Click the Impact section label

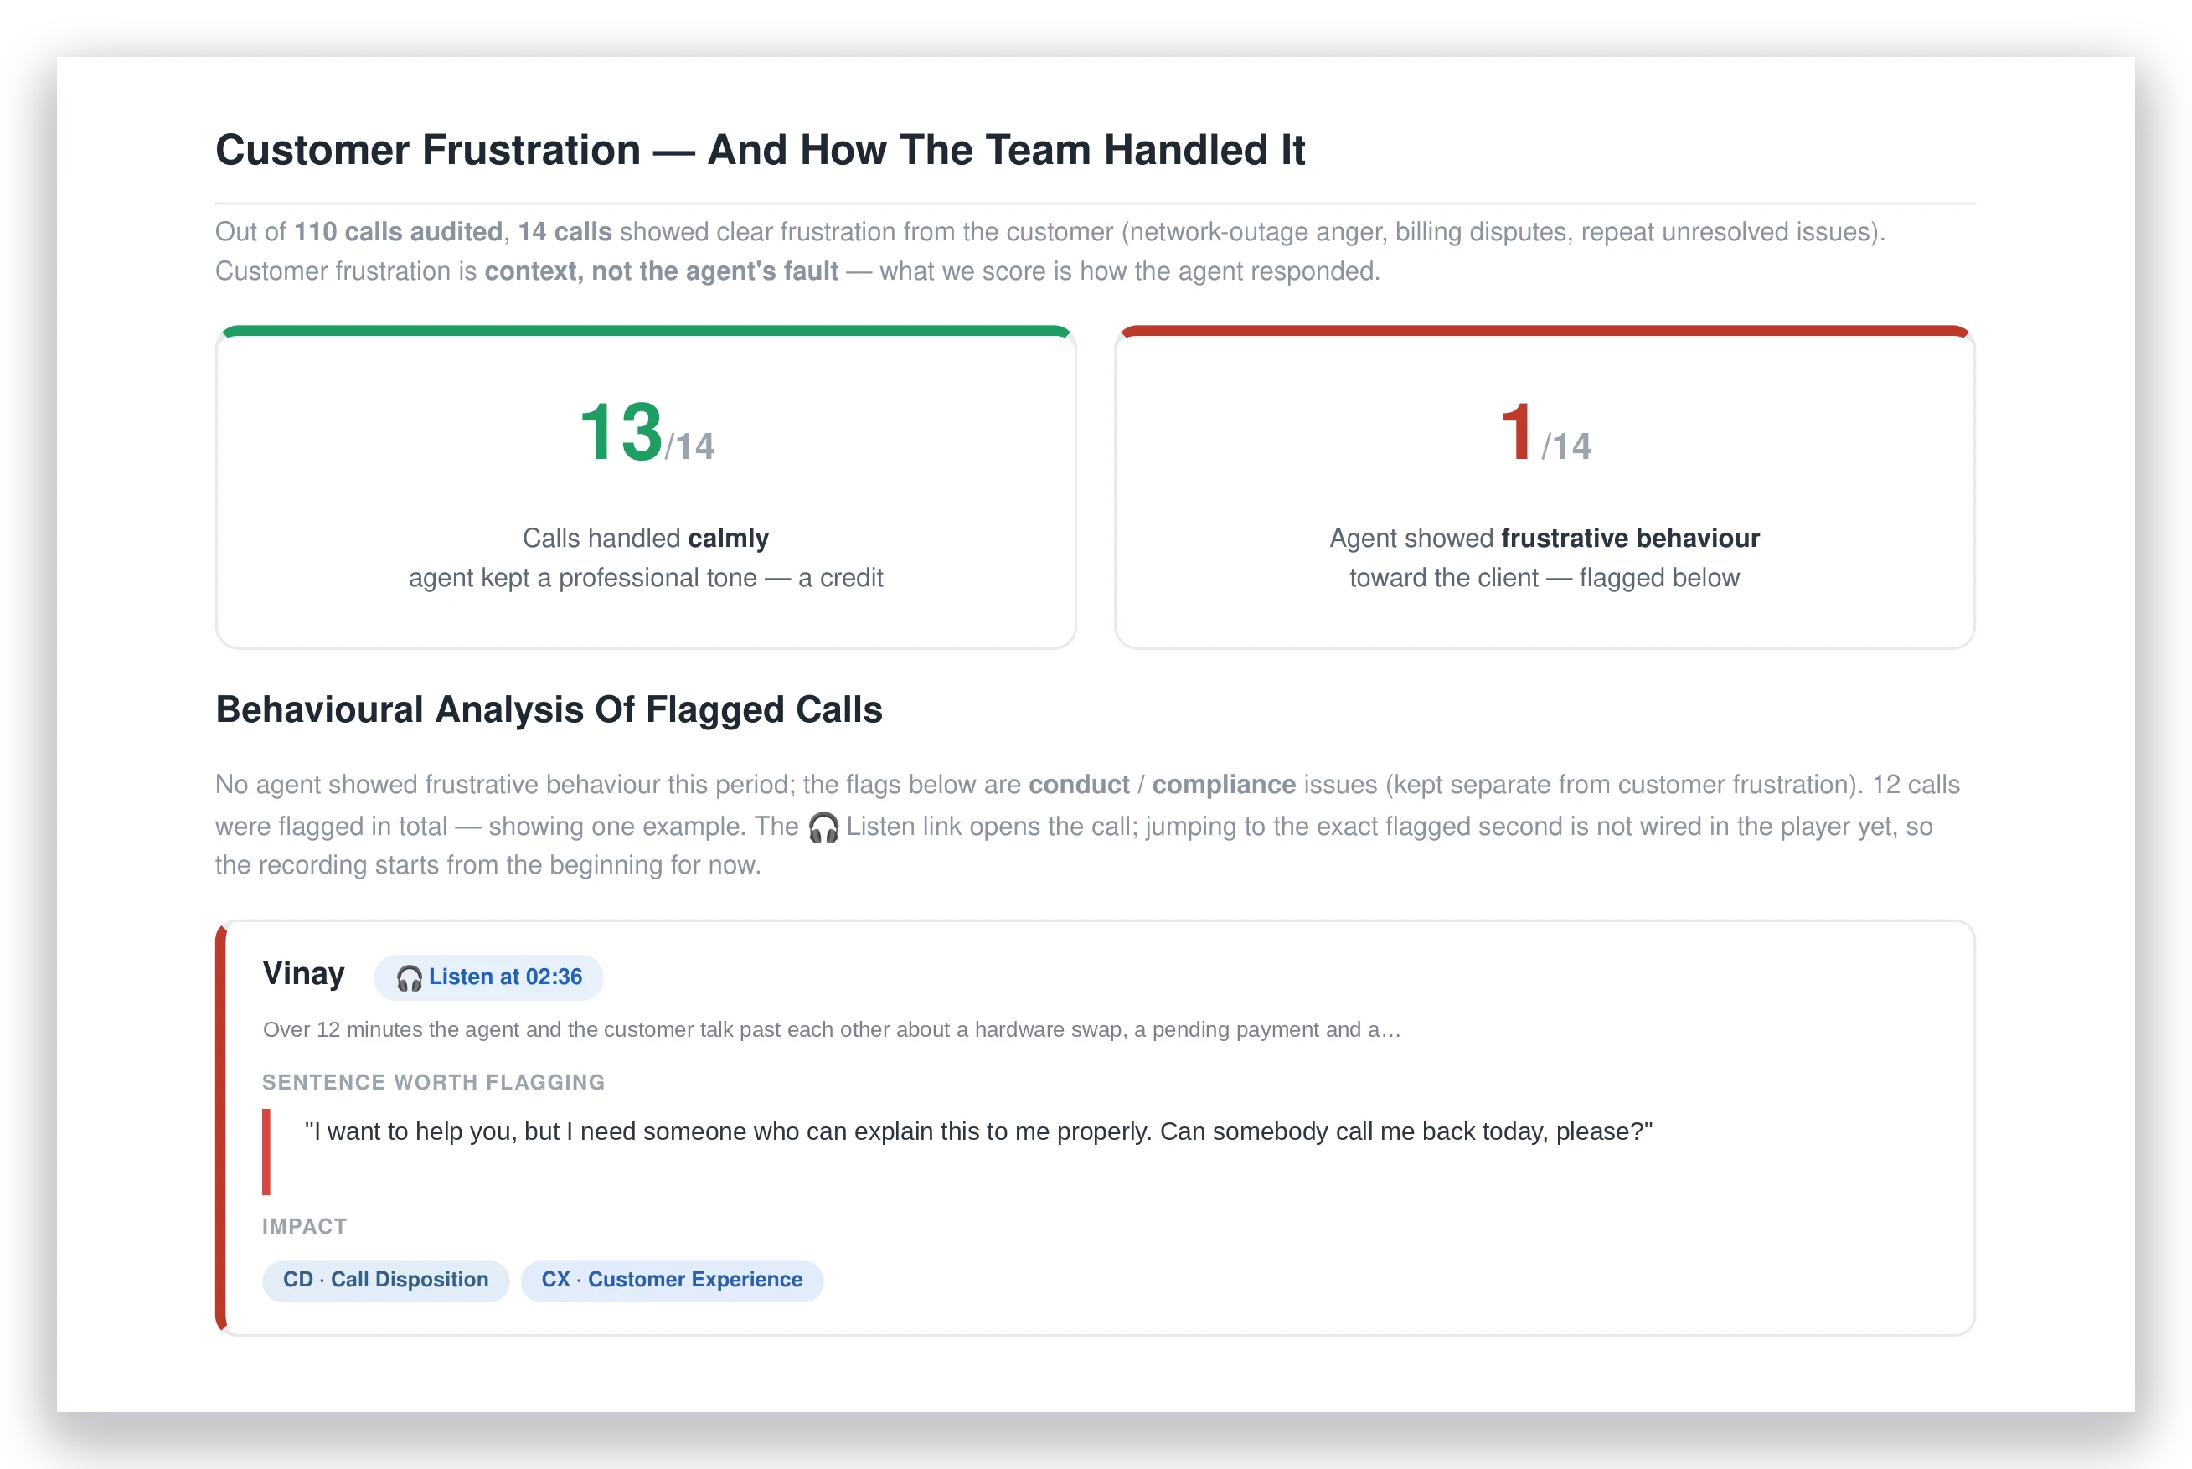coord(304,1226)
